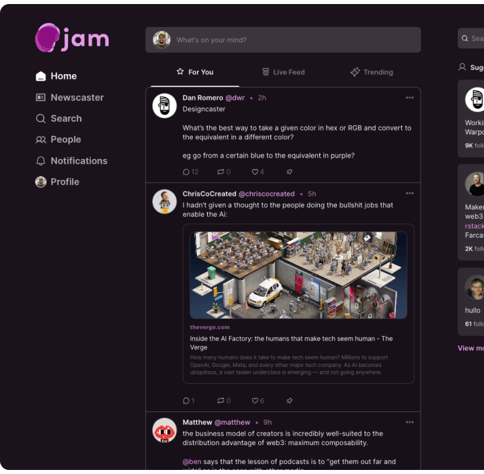Click the "9h" timestamp on Matthew's post
484x474 pixels.
(268, 422)
